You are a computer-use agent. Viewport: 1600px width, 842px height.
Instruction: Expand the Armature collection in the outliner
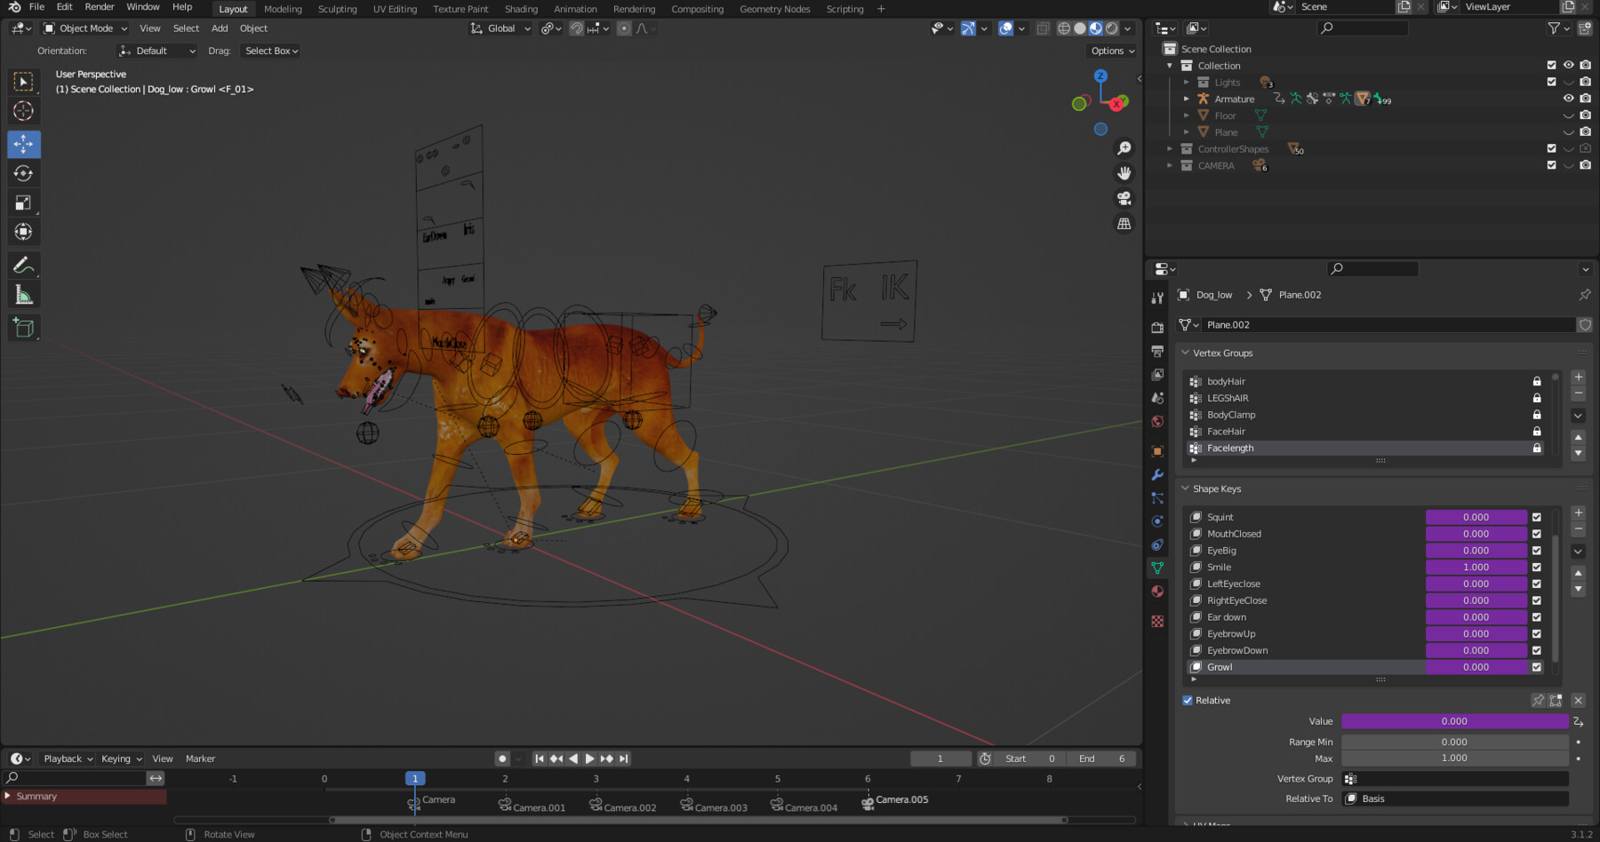1188,99
